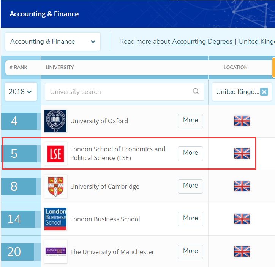Image resolution: width=275 pixels, height=267 pixels.
Task: Click the University of Oxford crest logo
Action: click(55, 121)
